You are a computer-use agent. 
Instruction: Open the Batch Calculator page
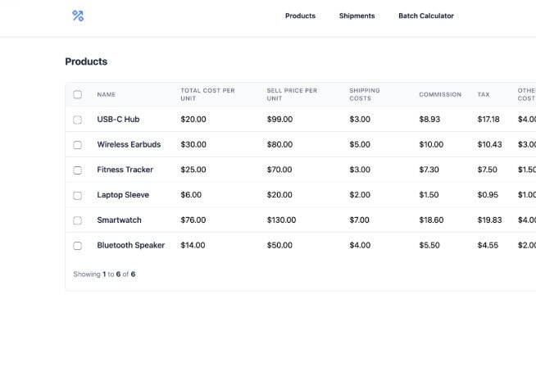click(425, 16)
